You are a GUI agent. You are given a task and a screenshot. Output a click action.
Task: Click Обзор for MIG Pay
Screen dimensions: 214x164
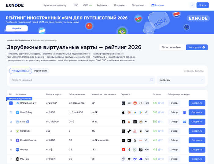coord(174,159)
